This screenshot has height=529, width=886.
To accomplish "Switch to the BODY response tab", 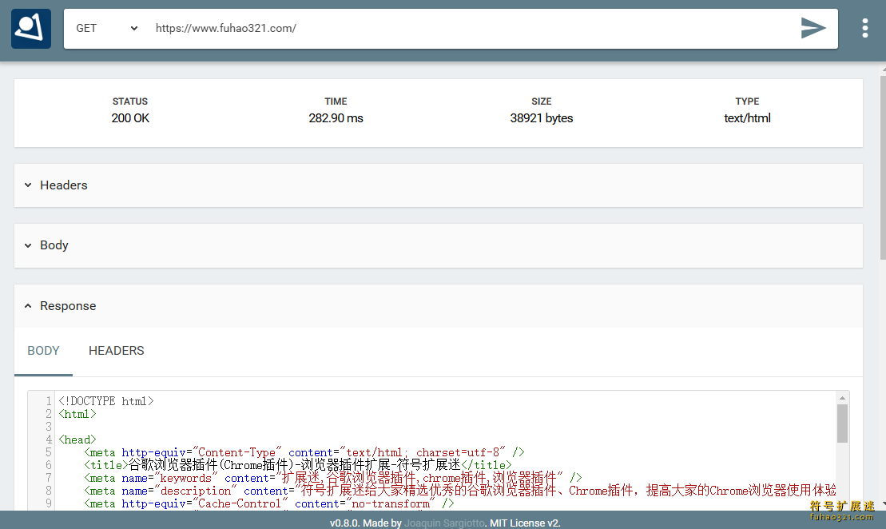I will [44, 351].
